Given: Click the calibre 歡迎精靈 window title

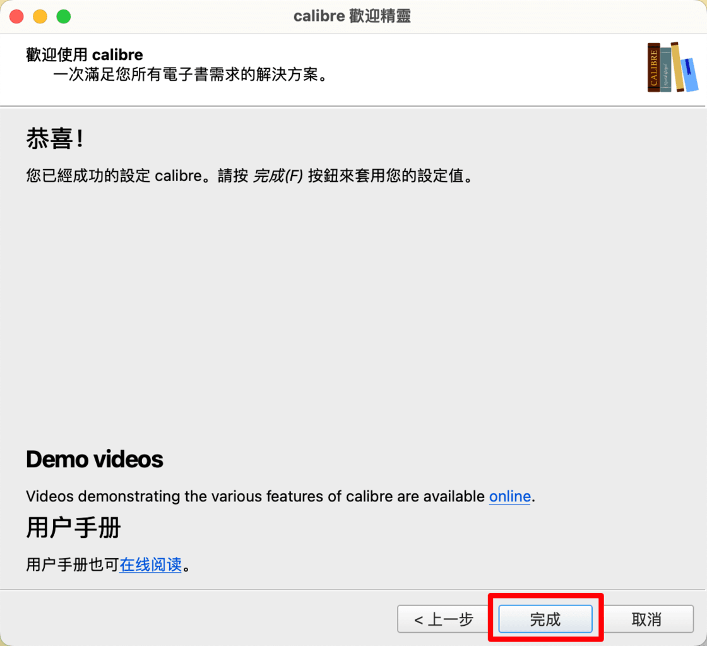Looking at the screenshot, I should point(352,16).
